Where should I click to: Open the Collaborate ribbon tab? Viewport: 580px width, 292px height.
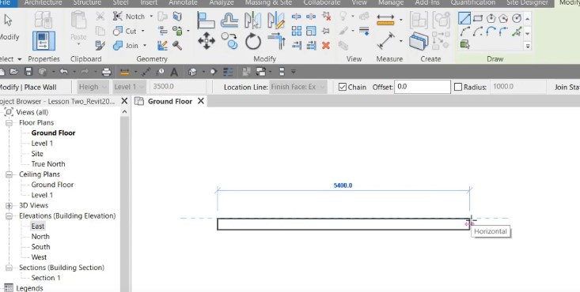click(x=322, y=3)
